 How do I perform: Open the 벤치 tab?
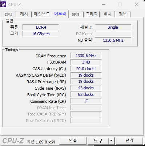(x=108, y=14)
